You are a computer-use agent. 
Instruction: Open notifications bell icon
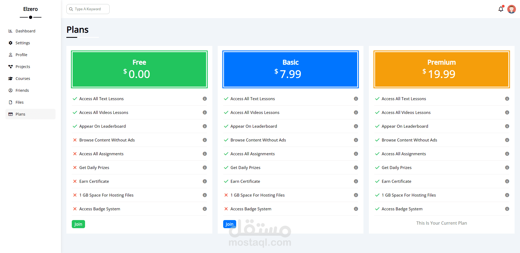501,9
